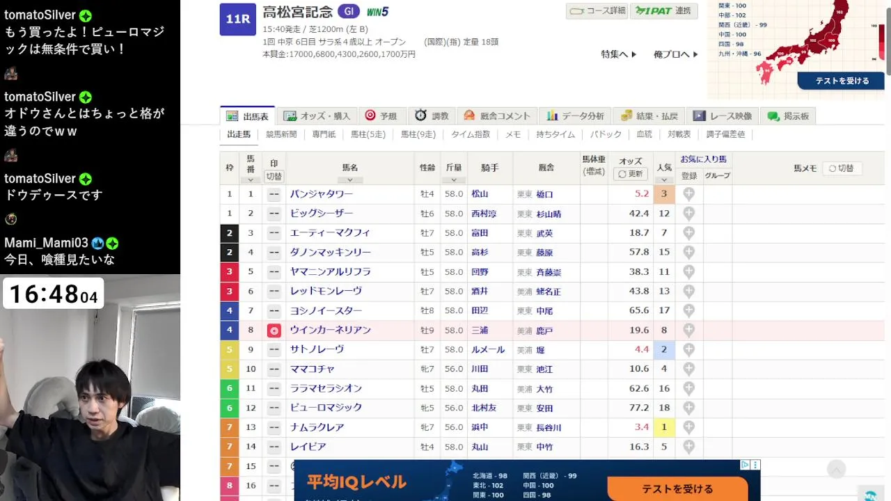Register ヤマニンアルリフラ as favorite via plus icon
The height and width of the screenshot is (501, 891).
coord(688,272)
